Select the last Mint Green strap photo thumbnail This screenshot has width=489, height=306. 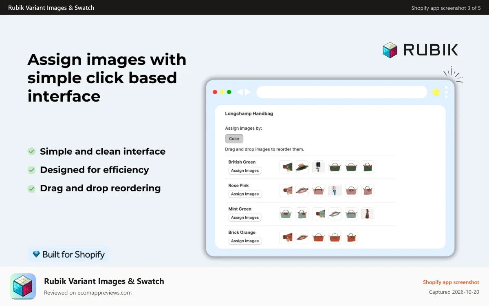point(368,214)
